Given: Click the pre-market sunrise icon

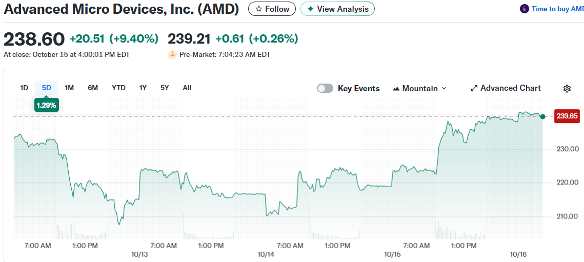Looking at the screenshot, I should click(172, 54).
